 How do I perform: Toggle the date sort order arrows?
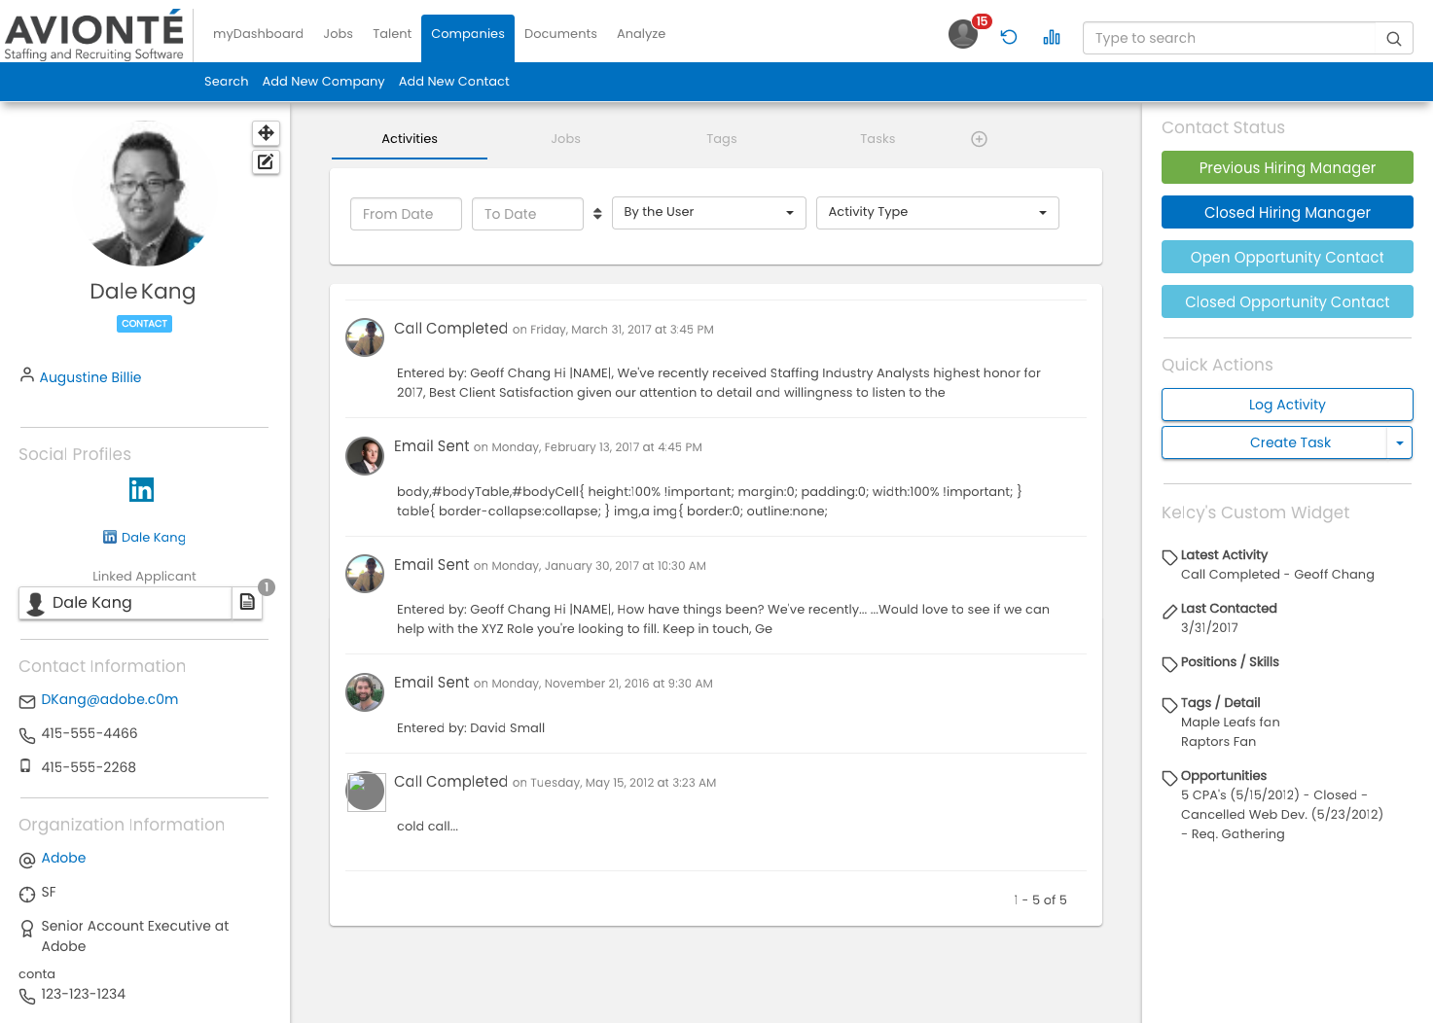click(597, 214)
